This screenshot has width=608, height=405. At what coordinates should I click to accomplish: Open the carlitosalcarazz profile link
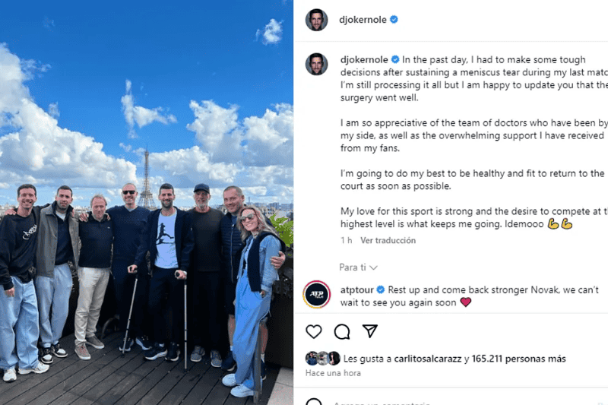(x=428, y=359)
